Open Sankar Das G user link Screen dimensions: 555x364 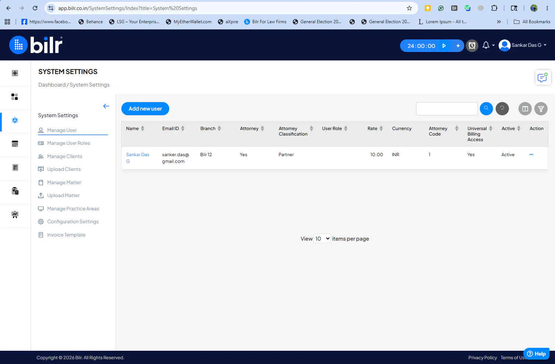coord(138,158)
